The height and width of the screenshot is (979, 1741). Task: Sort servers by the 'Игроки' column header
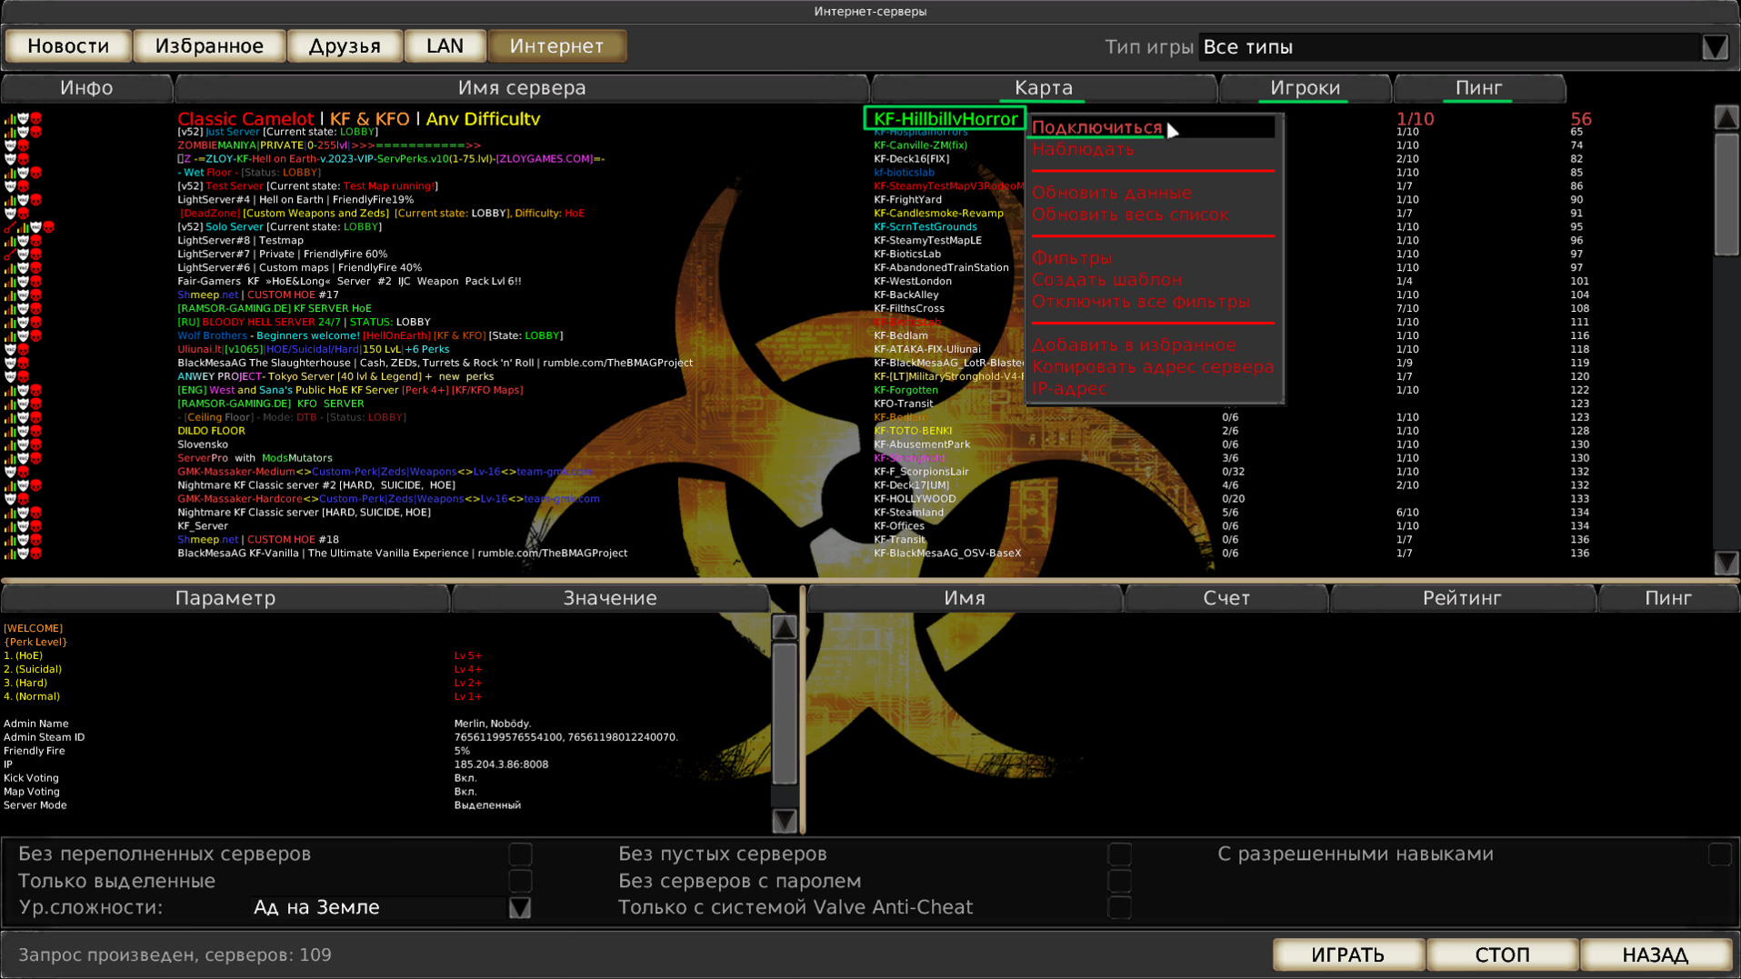click(x=1306, y=88)
